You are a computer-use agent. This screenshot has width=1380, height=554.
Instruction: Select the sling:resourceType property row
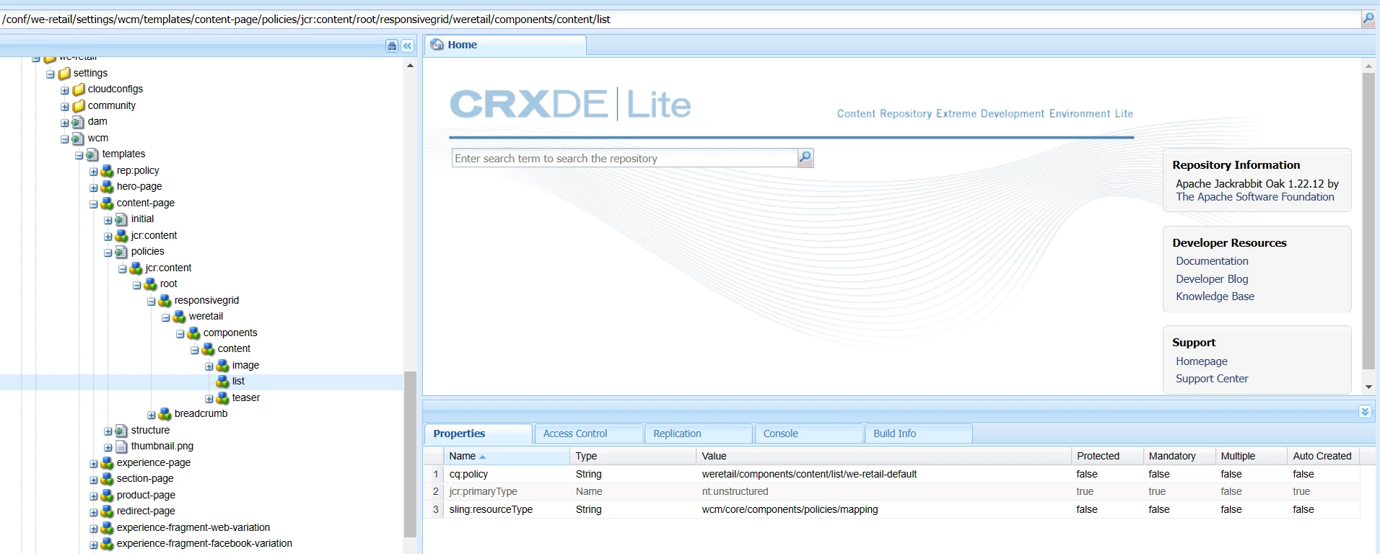(x=891, y=509)
